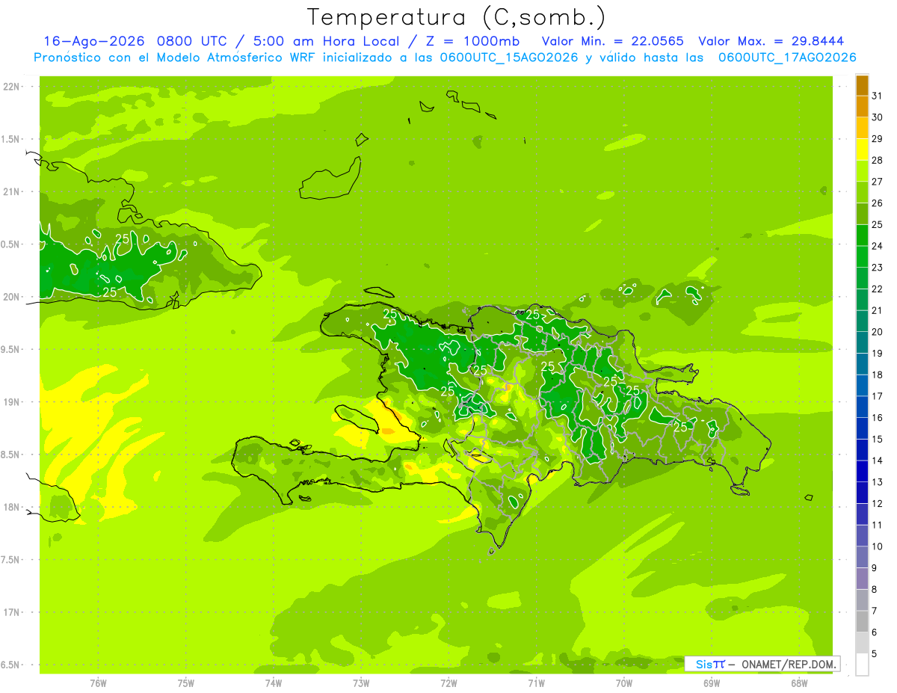The width and height of the screenshot is (897, 693).
Task: Click the '31' label on the colorbar
Action: click(878, 96)
